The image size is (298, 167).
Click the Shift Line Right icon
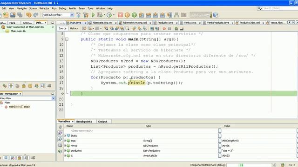tap(157, 29)
